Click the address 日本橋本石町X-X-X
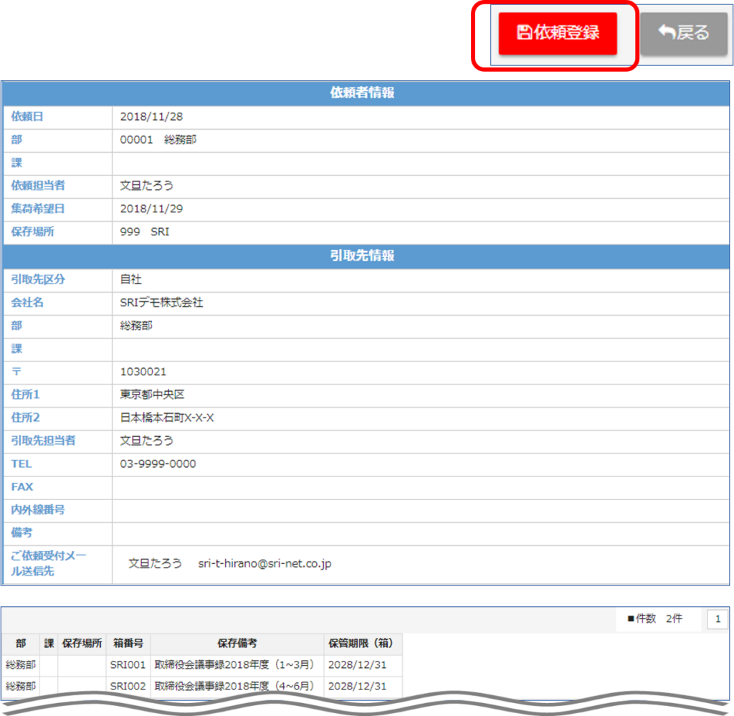 [x=166, y=418]
